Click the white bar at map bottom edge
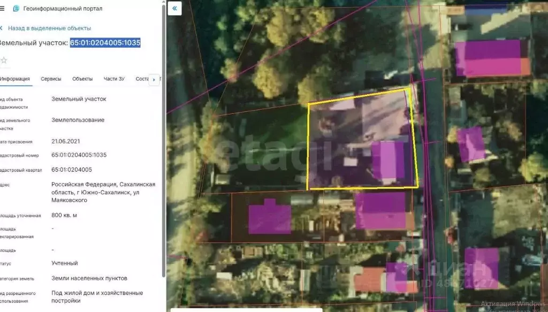The image size is (548, 312). 246,309
